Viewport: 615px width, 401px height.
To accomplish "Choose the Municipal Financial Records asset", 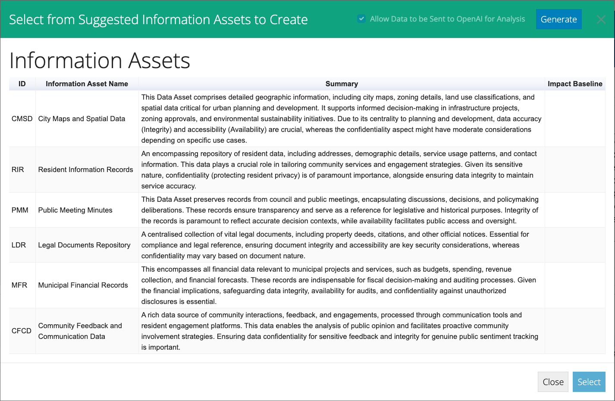I will pyautogui.click(x=83, y=285).
